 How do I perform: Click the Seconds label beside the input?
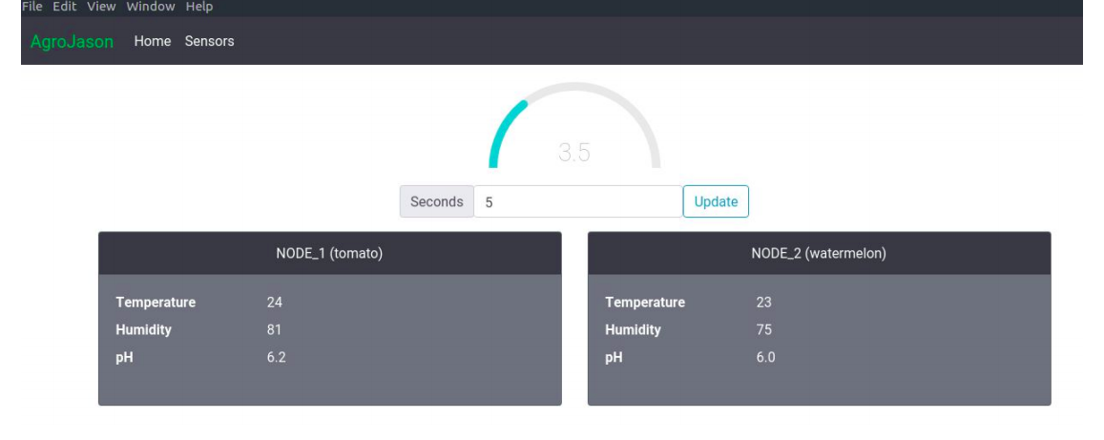436,201
